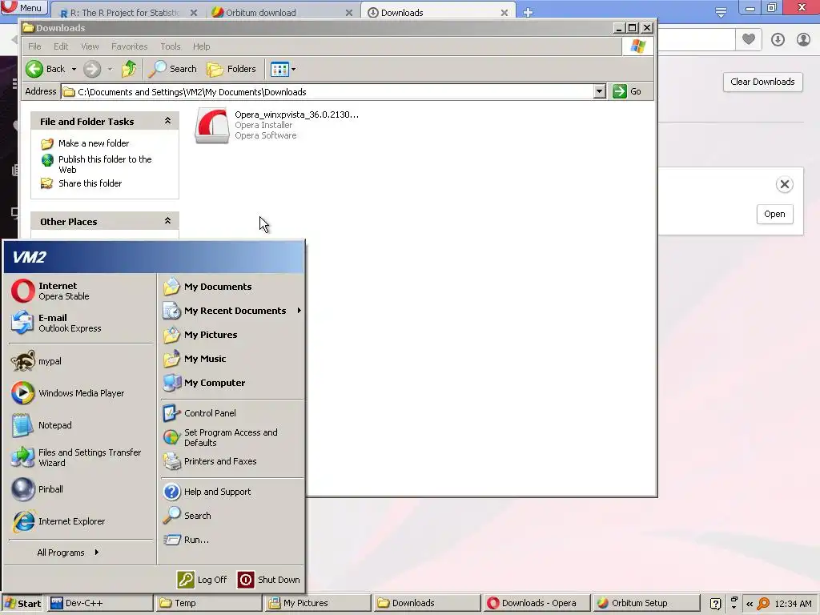
Task: Open the File menu in Explorer
Action: pyautogui.click(x=34, y=46)
